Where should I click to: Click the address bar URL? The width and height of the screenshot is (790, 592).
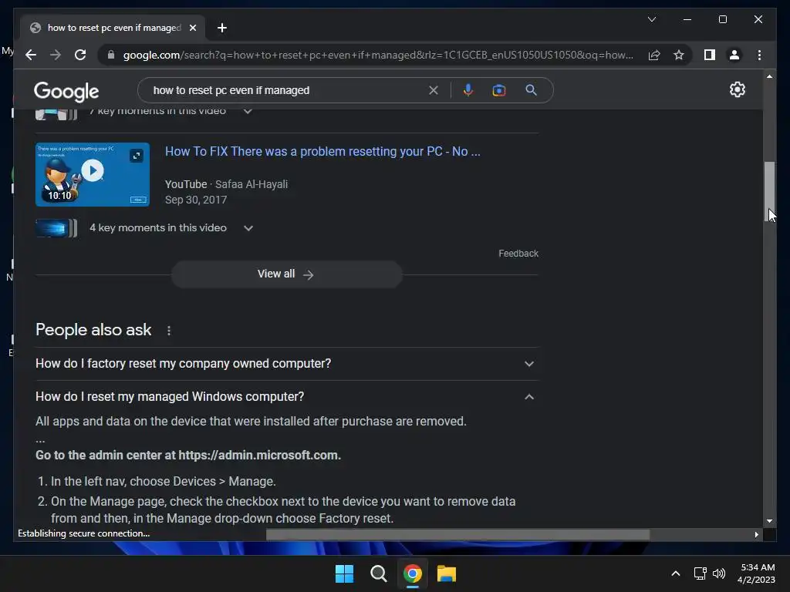point(378,55)
